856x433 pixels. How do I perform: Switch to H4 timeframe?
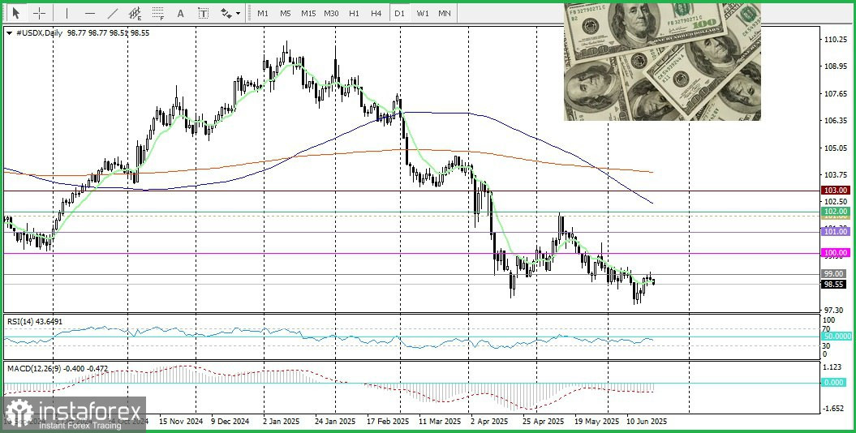(x=376, y=13)
